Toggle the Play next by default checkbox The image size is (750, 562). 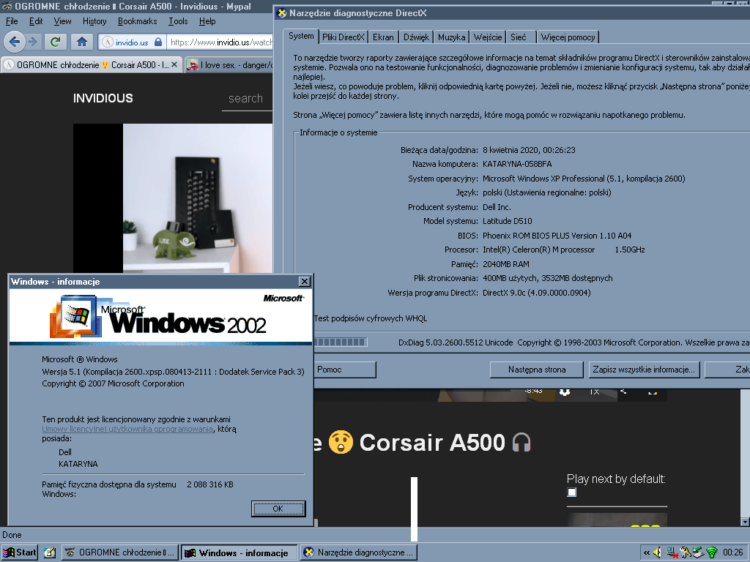[x=572, y=492]
